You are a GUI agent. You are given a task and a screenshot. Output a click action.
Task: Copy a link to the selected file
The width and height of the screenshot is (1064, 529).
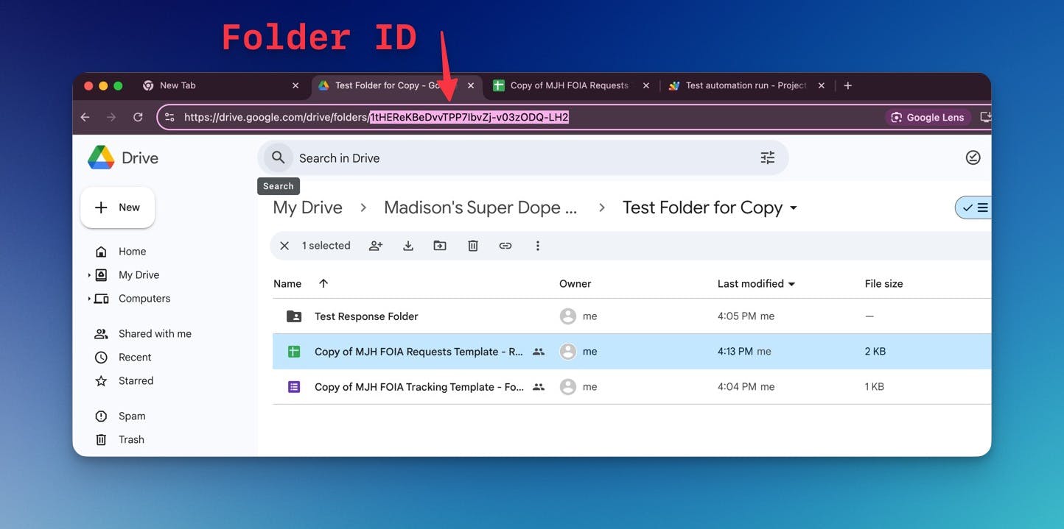(x=505, y=245)
